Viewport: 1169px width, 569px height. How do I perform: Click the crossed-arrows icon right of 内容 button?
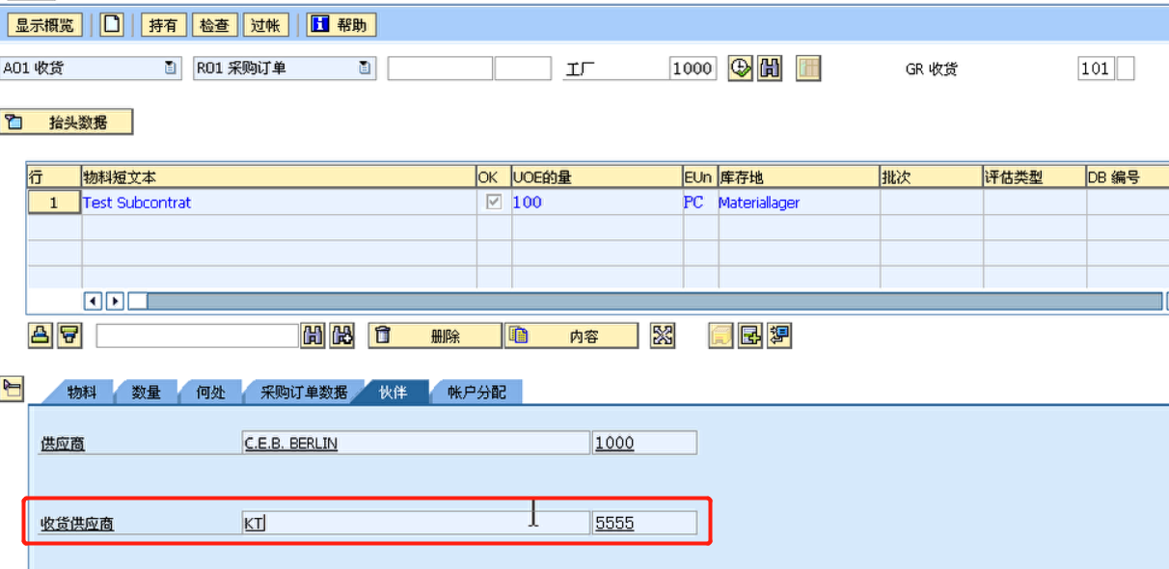tap(663, 336)
